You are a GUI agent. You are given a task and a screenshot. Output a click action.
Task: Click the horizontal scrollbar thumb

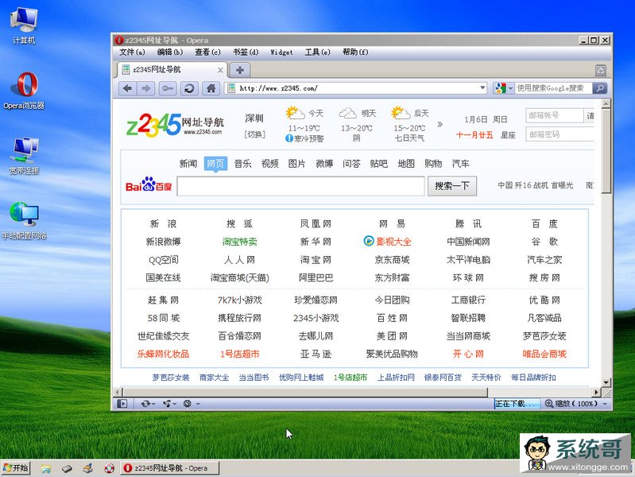tap(305, 392)
